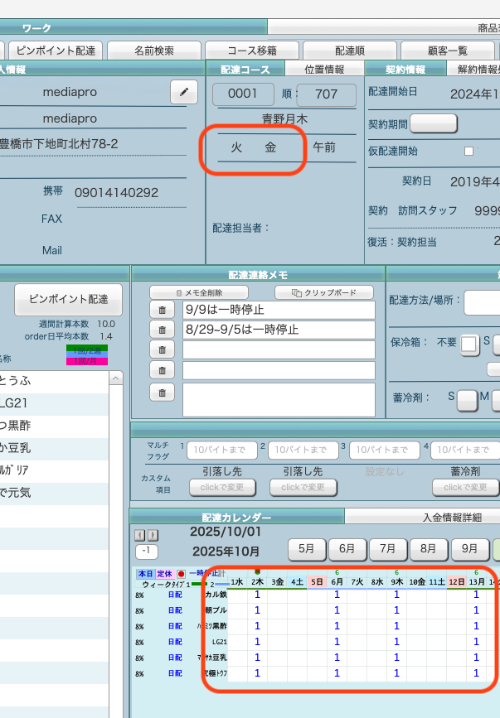Open first 引落し先 click-to-change selector

[221, 488]
